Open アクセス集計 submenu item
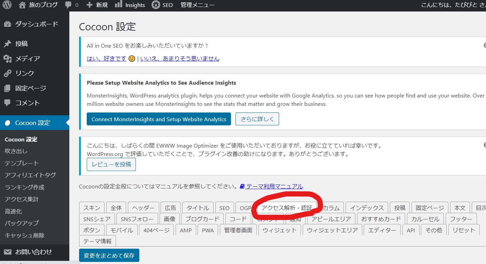Screen dimensions: 486x264 point(22,199)
